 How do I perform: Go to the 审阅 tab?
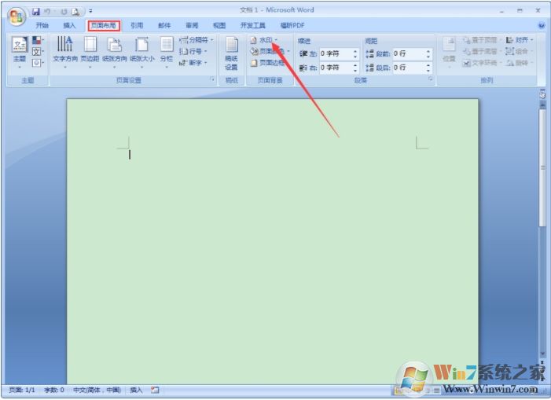(x=192, y=25)
